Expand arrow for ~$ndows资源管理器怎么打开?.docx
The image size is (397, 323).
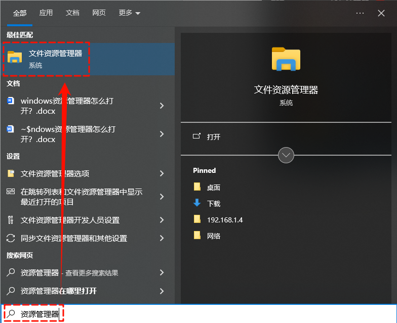pyautogui.click(x=162, y=134)
